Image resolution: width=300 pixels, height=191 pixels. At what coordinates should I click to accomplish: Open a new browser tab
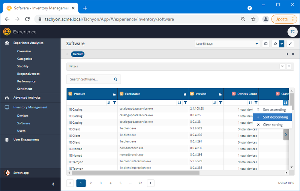point(85,8)
